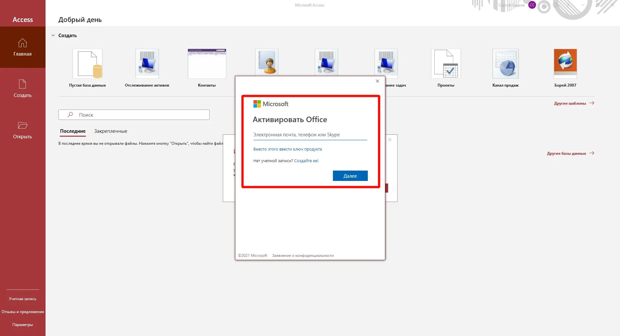Click the Microsoft logo in dialog
Image resolution: width=620 pixels, height=336 pixels.
click(x=271, y=104)
